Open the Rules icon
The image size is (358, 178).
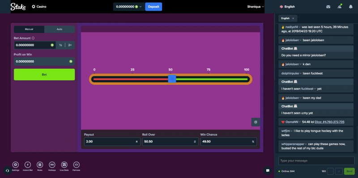coord(40,165)
